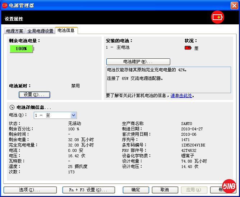Screen dimensions: 240x197
Task: Open the 全局电源设置 tab
Action: click(40, 31)
